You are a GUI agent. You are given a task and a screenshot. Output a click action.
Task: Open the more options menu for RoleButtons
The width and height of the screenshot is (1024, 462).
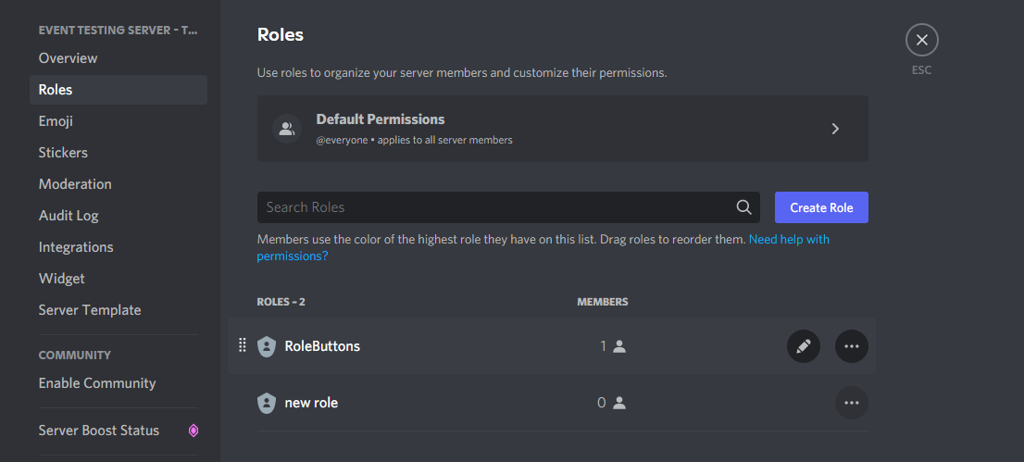[852, 346]
